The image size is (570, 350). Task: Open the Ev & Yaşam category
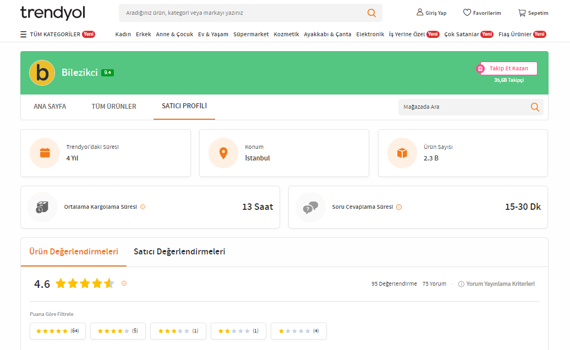(x=213, y=34)
